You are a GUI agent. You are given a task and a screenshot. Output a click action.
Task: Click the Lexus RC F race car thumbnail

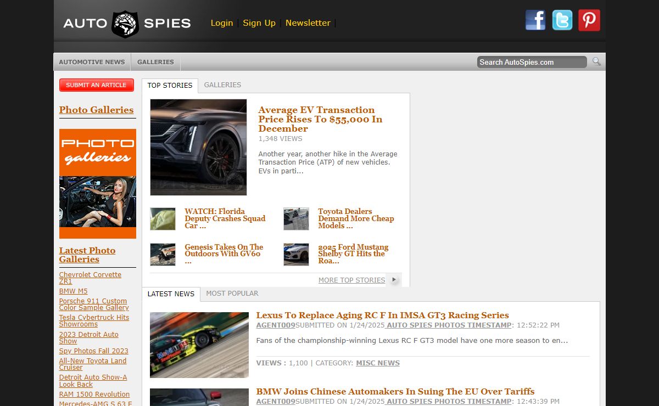(199, 345)
